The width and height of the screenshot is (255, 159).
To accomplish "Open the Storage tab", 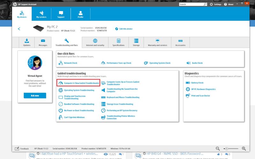I will tap(136, 42).
